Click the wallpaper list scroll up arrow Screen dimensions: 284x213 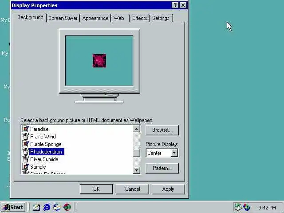click(x=137, y=129)
